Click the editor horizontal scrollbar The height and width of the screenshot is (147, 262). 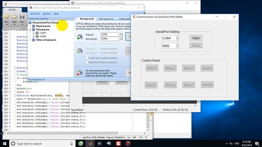pos(62,133)
